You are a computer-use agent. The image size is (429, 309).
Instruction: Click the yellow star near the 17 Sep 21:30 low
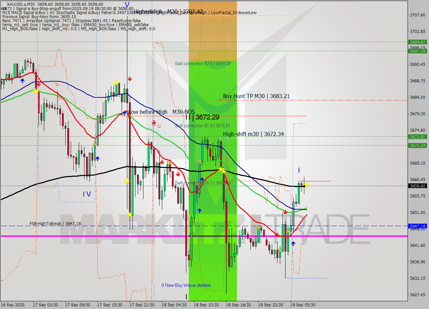point(130,214)
